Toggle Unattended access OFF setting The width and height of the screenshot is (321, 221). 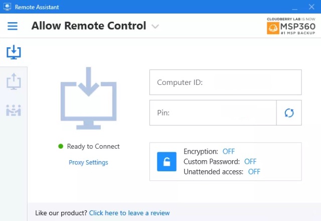[254, 172]
